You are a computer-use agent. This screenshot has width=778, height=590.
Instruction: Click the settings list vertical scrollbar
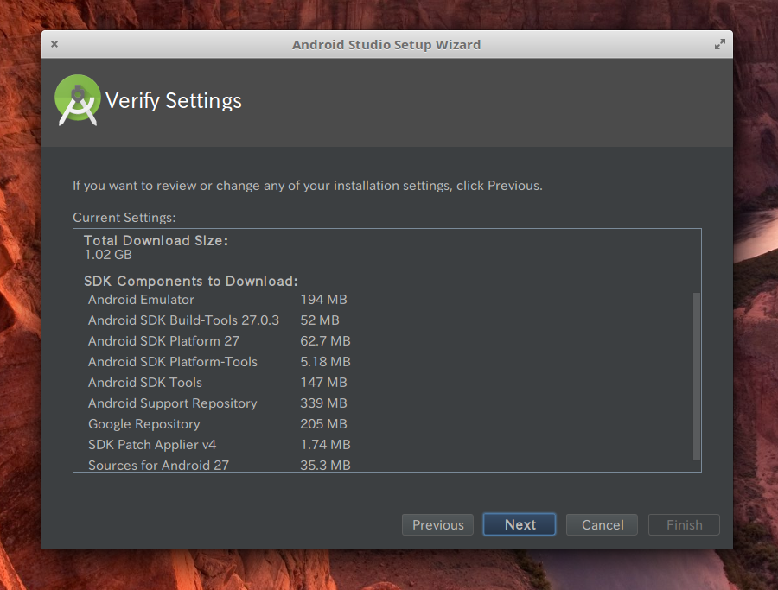coord(697,376)
